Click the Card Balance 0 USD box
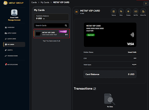 click(x=110, y=74)
